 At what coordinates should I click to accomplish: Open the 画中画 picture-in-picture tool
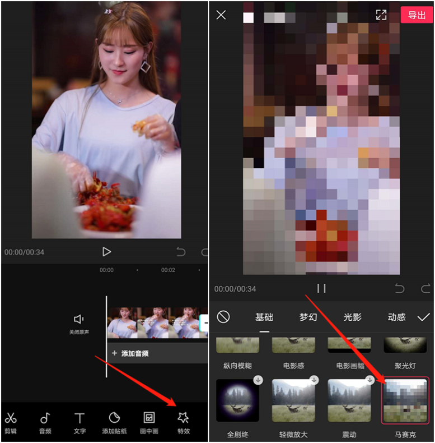[x=149, y=423]
